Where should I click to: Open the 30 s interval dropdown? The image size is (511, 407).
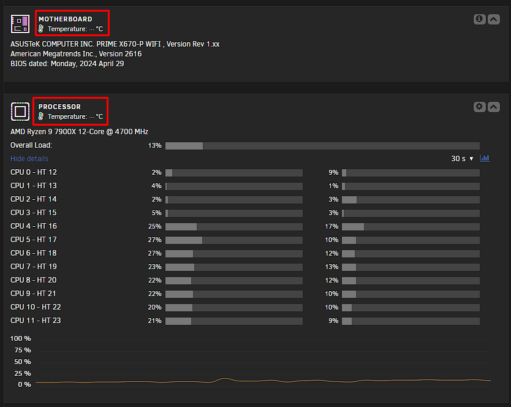pyautogui.click(x=462, y=159)
